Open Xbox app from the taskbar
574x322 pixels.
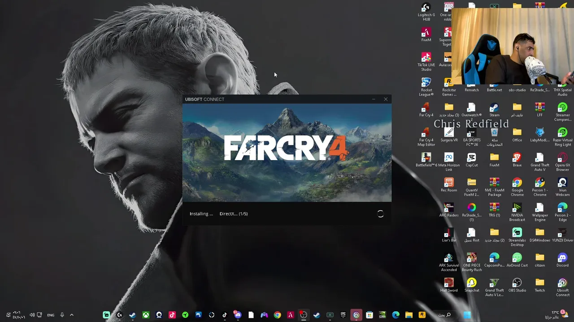pos(146,315)
